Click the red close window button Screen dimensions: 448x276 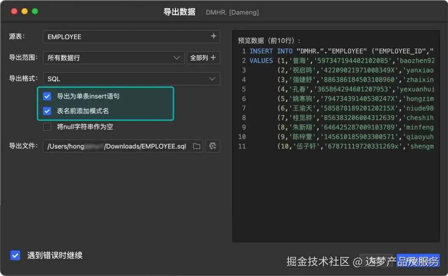[x=14, y=11]
